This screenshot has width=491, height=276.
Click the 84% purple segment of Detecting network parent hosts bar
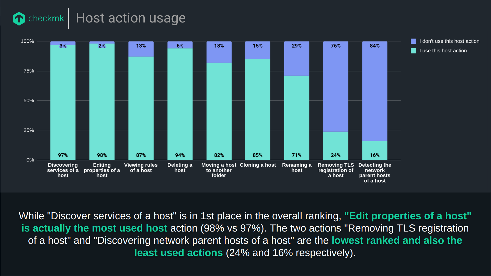click(375, 92)
